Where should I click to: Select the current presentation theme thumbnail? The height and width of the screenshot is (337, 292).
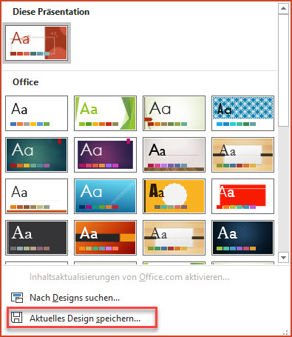tap(36, 43)
